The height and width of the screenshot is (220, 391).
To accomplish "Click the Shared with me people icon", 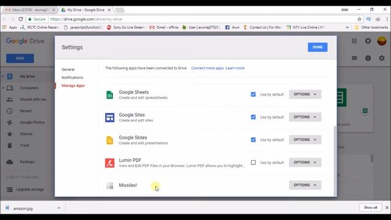I will click(10, 100).
